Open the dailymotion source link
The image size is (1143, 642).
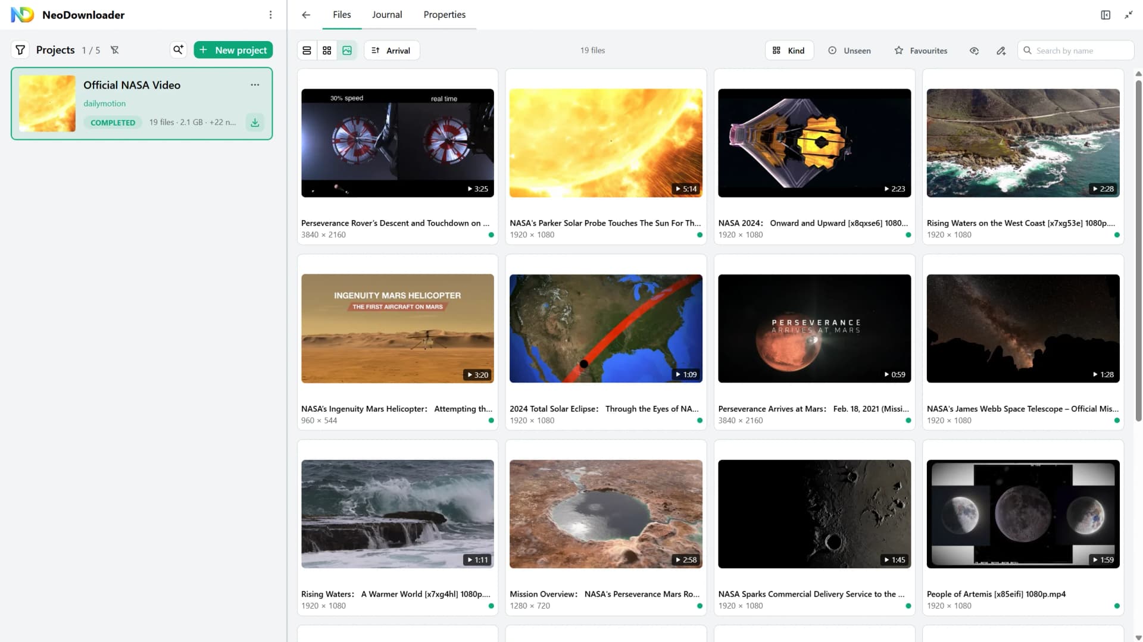[104, 104]
